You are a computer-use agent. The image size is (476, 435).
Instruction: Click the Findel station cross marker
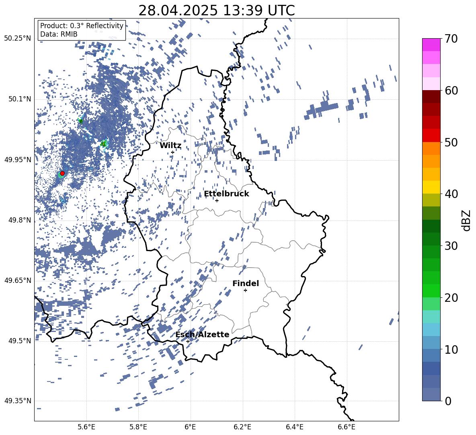(x=245, y=291)
